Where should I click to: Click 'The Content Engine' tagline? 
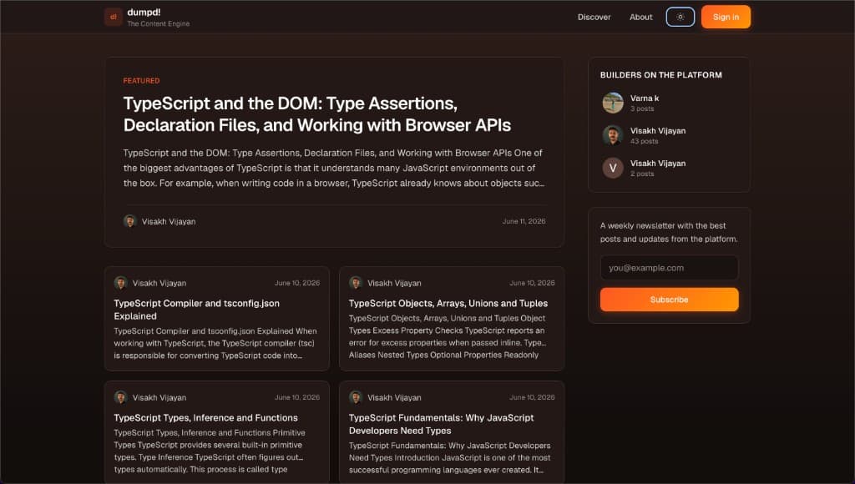[x=158, y=23]
